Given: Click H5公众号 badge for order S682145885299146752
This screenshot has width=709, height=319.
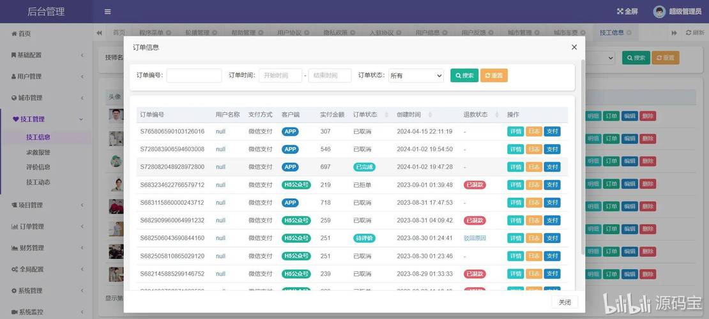Looking at the screenshot, I should [296, 274].
